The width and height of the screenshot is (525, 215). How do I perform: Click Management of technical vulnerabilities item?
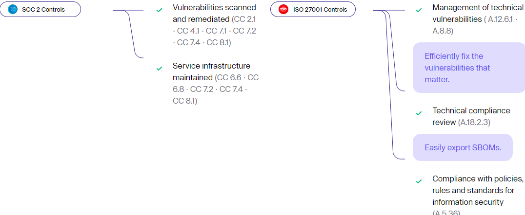[478, 13]
